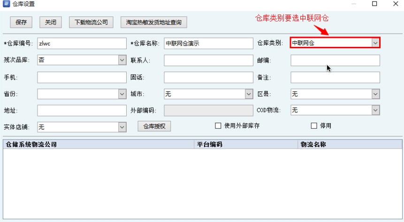This screenshot has height=222, width=404.
Task: Select the 固话 input field
Action: click(x=208, y=77)
